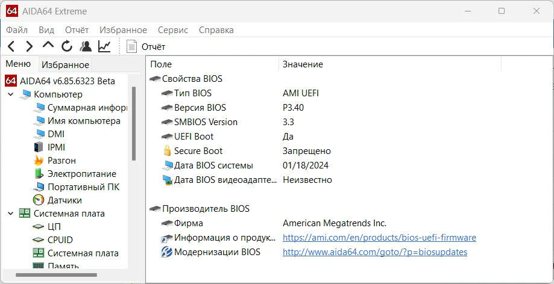Go up one level with the up arrow
Screen dimensions: 554x284
[x=48, y=45]
